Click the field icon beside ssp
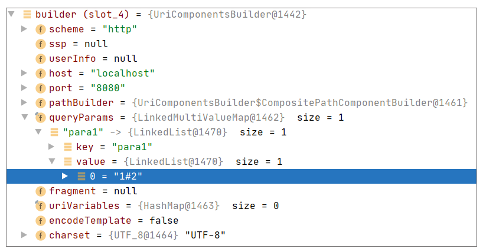483x252 pixels. 41,44
